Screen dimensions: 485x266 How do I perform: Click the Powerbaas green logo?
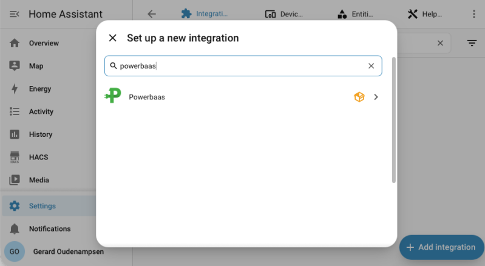114,96
